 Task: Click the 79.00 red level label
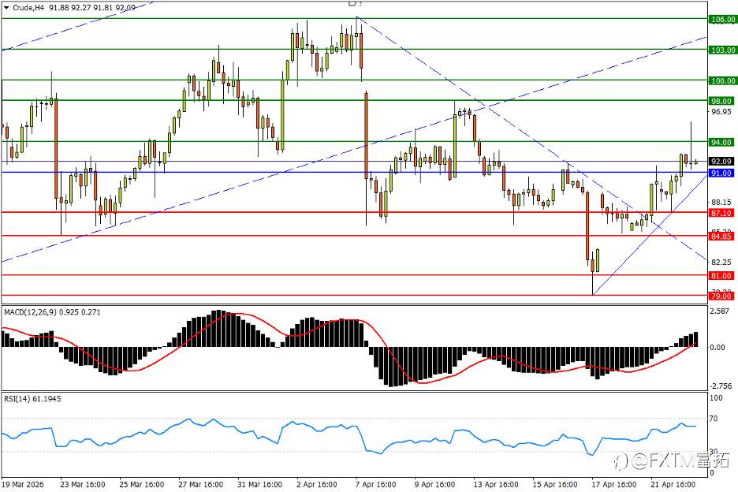click(721, 296)
